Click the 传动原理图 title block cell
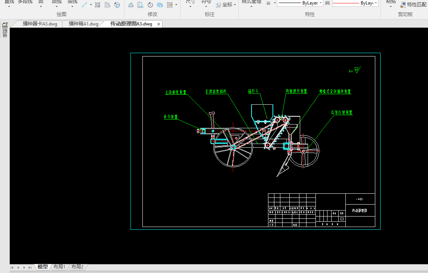Image resolution: width=428 pixels, height=273 pixels. point(360,211)
